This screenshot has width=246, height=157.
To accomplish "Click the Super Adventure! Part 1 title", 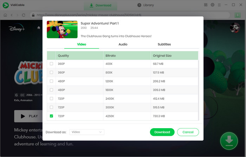I will point(99,24).
